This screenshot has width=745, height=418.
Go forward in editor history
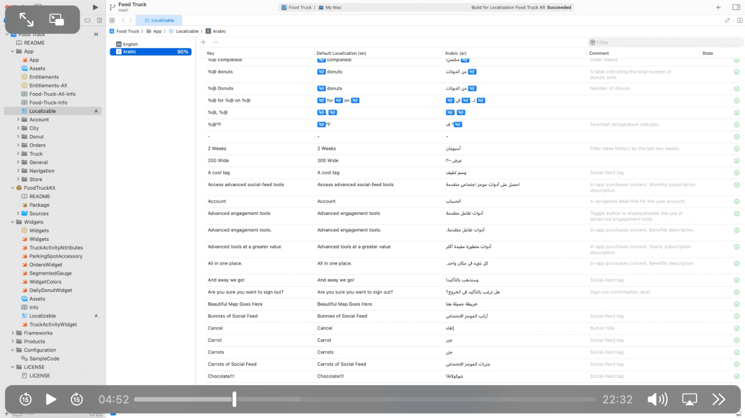[130, 20]
